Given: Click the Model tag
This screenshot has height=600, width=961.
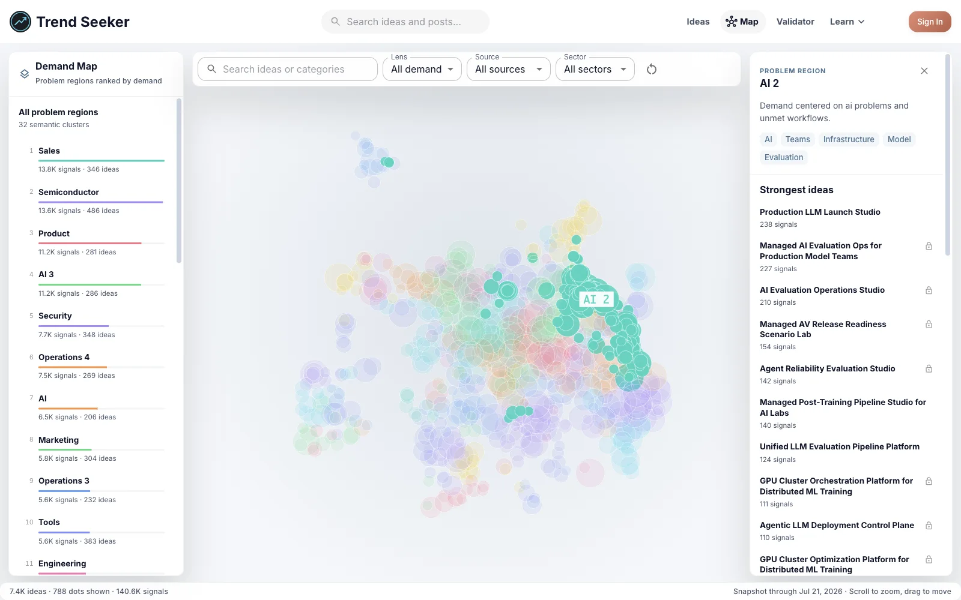Looking at the screenshot, I should [x=899, y=139].
